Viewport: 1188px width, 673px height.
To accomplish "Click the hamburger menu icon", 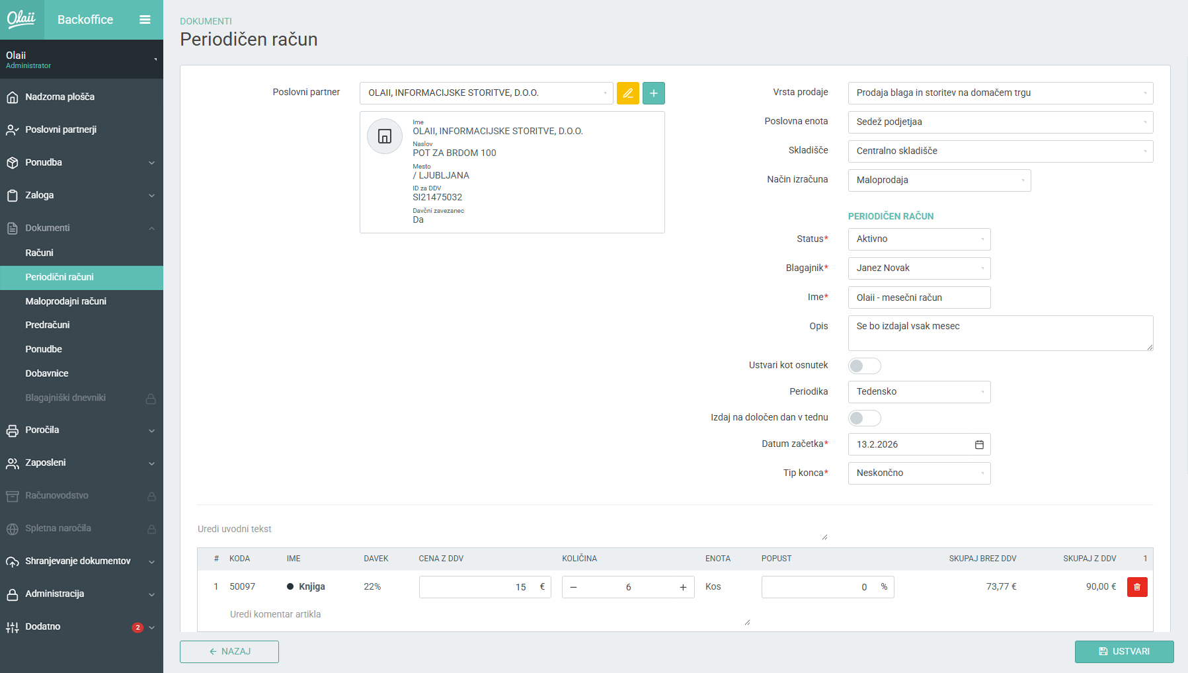I will [x=145, y=20].
